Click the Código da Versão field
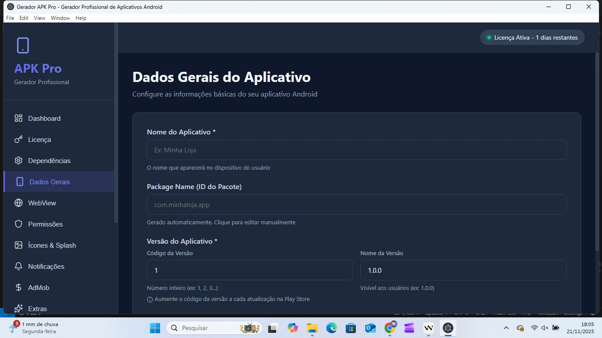 point(250,270)
